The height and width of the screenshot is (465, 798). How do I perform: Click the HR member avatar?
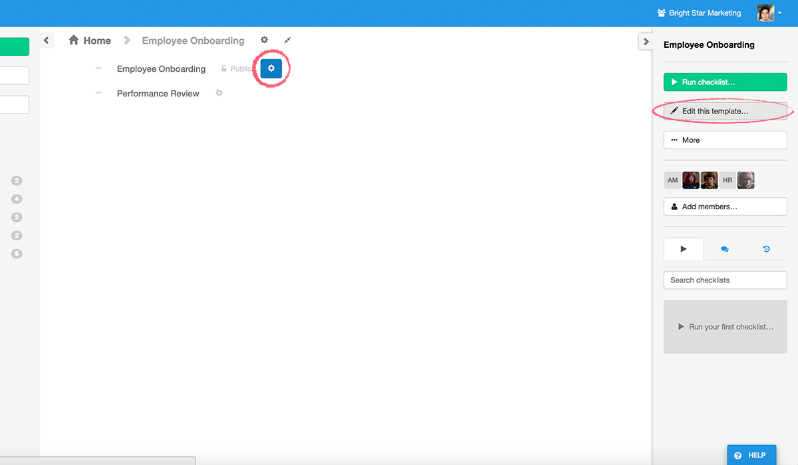(x=728, y=180)
